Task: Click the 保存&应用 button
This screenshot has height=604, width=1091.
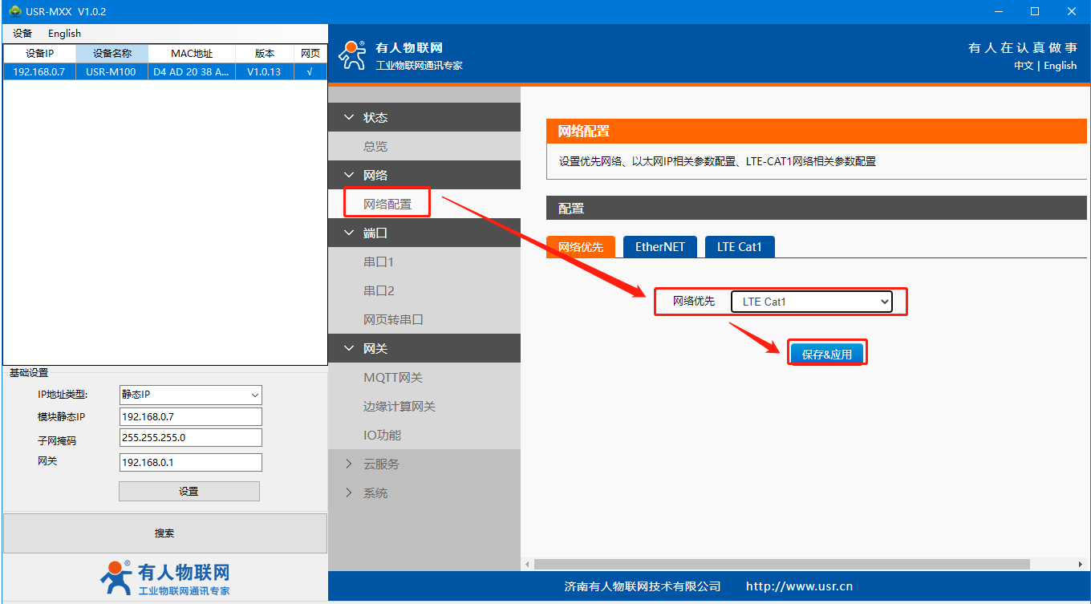Action: (826, 354)
